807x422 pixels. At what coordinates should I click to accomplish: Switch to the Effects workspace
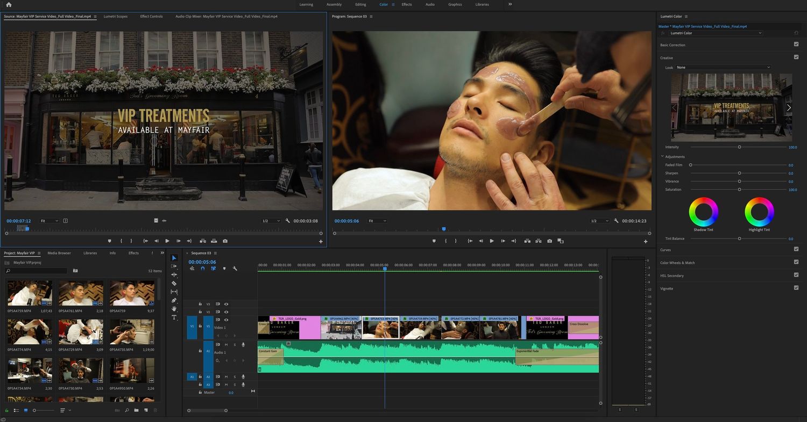coord(407,4)
